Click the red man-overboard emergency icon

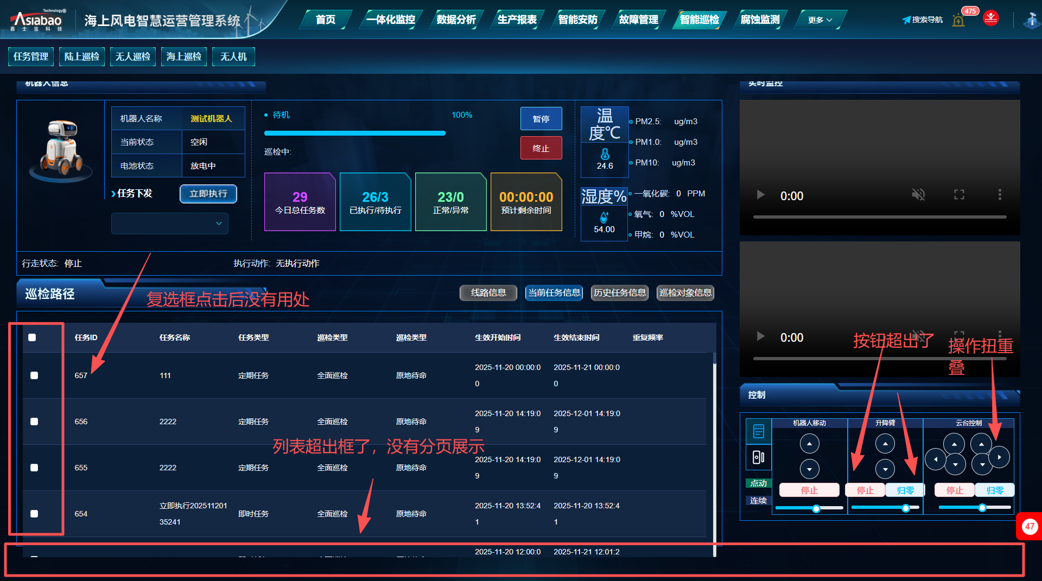[991, 18]
